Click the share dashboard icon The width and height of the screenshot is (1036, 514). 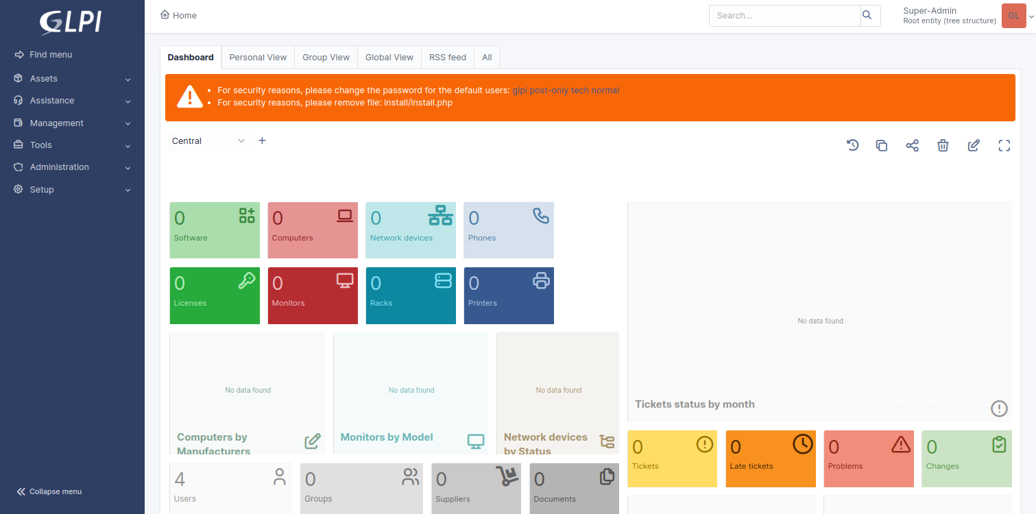point(912,145)
